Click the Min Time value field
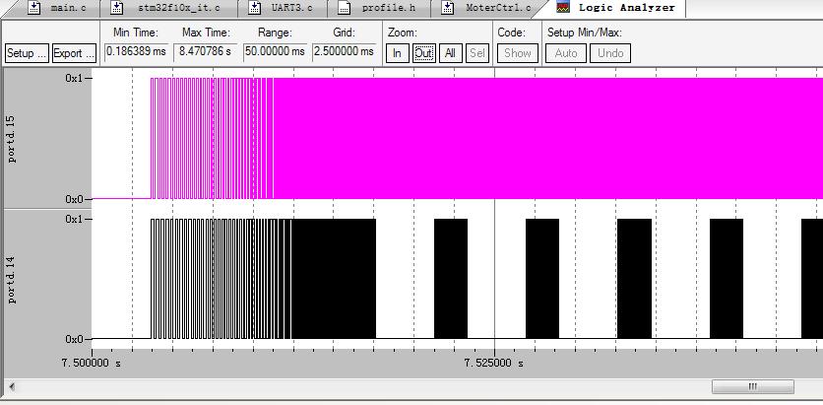 click(x=136, y=52)
